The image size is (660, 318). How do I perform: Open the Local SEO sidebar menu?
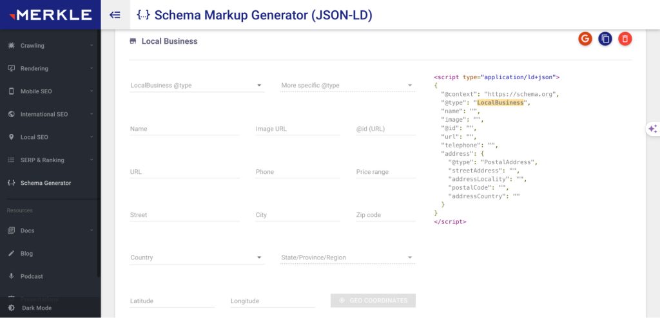click(x=50, y=137)
